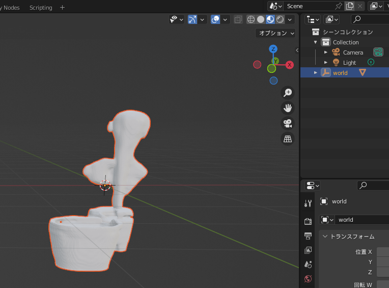Screen dimensions: 389x288
Task: Click the Scene name field
Action: pyautogui.click(x=308, y=6)
